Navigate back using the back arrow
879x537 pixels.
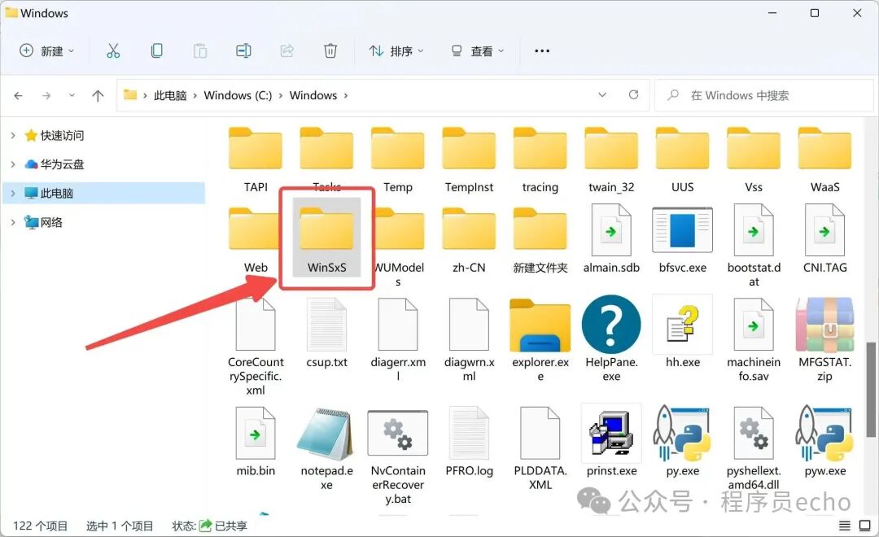(18, 95)
